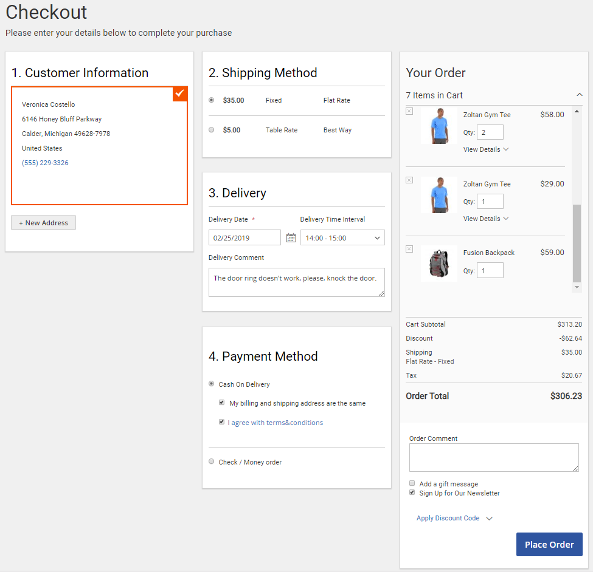Remove the $29.00 Zoltan Gym Tee item
The height and width of the screenshot is (572, 593).
pos(409,180)
